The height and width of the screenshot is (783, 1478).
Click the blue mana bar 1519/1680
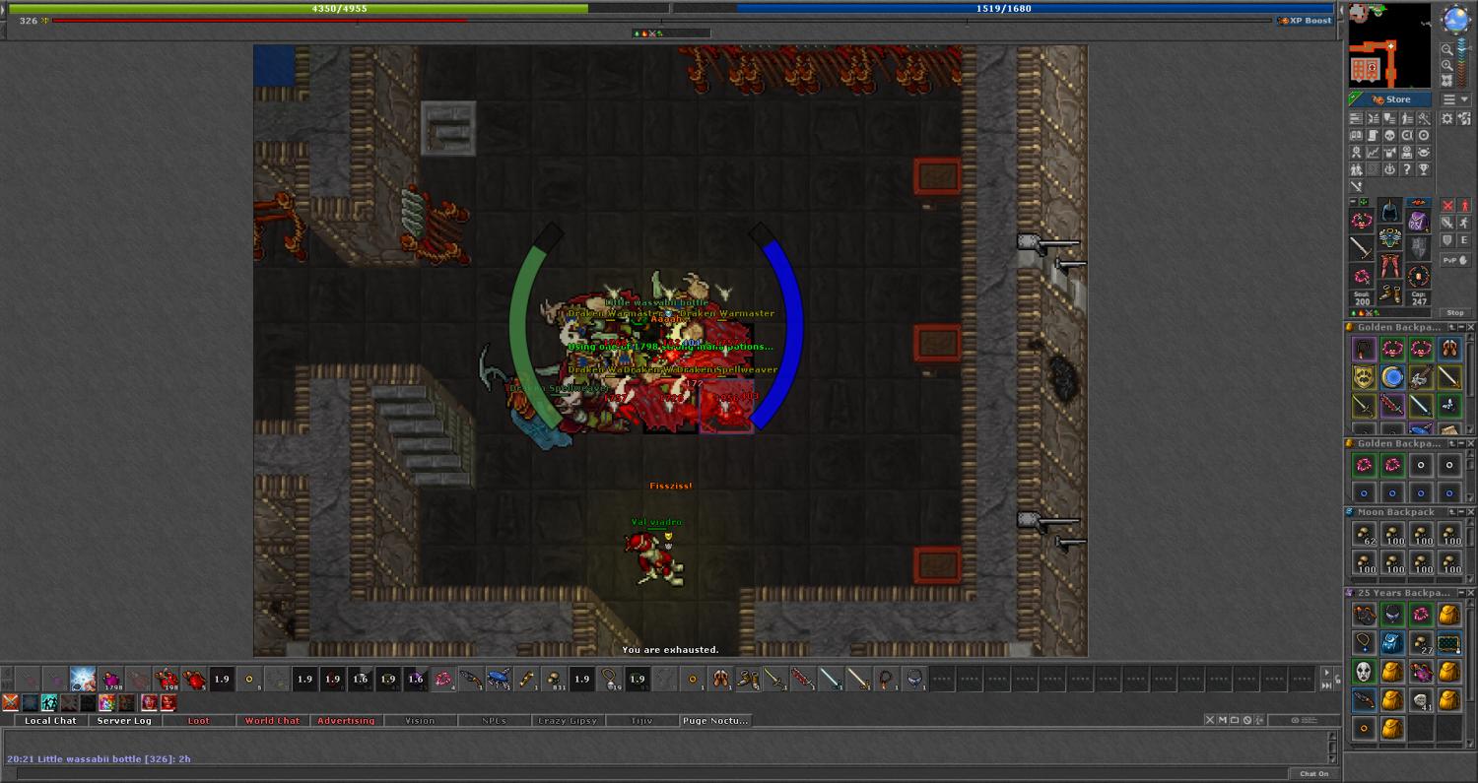pyautogui.click(x=1004, y=8)
